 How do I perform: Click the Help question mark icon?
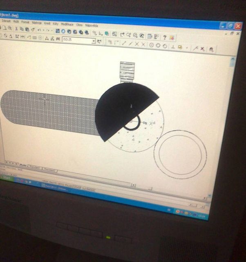tap(165, 37)
